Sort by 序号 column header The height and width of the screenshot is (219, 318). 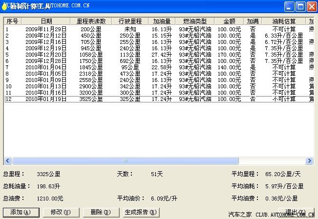pyautogui.click(x=12, y=21)
